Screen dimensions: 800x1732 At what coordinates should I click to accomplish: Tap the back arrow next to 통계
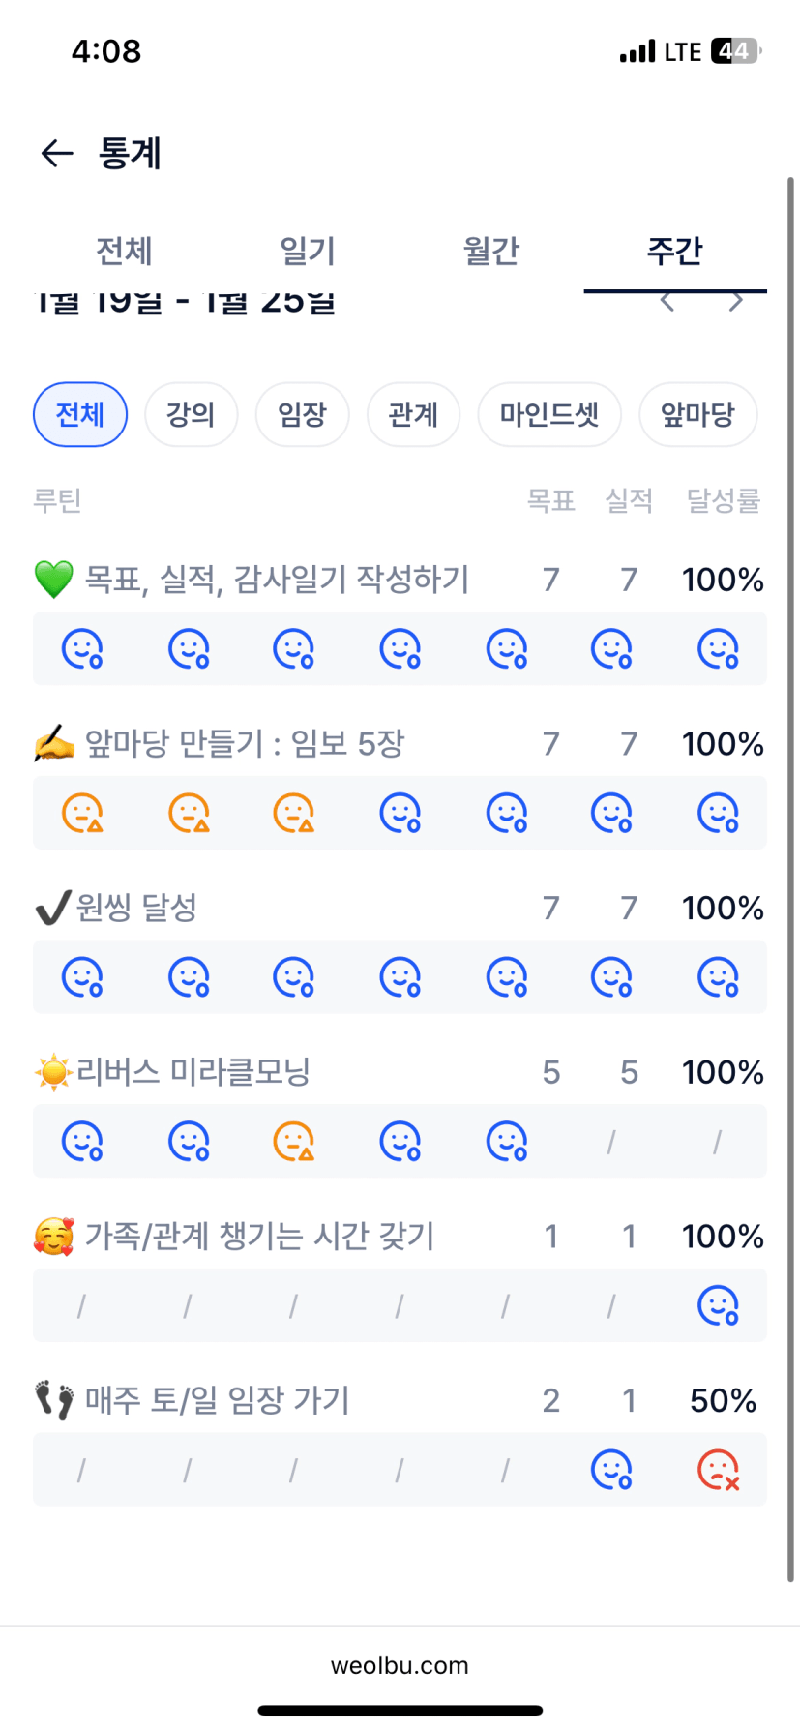(57, 153)
